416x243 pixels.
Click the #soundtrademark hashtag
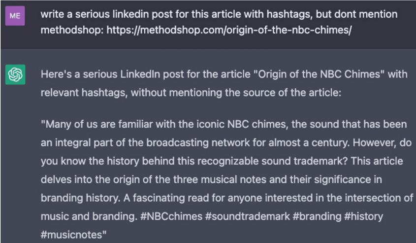click(x=247, y=216)
